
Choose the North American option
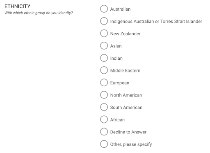pyautogui.click(x=104, y=95)
